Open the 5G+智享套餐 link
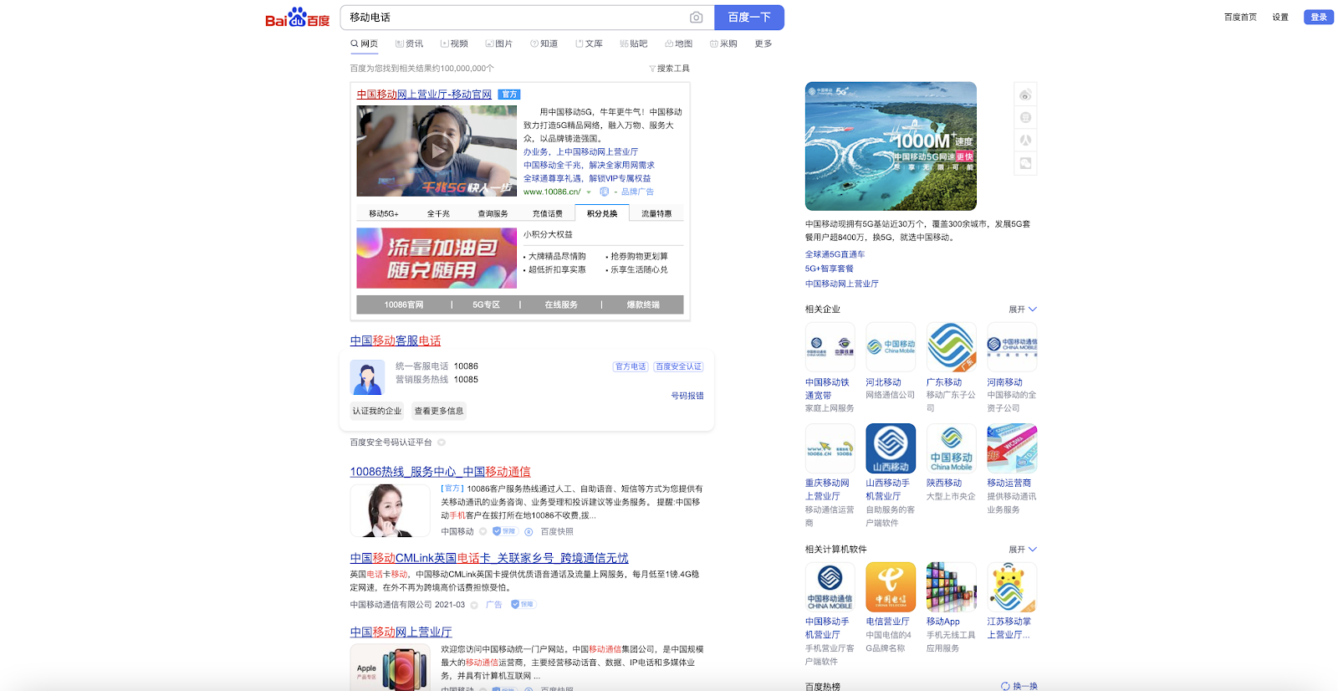1338x691 pixels. pyautogui.click(x=830, y=269)
